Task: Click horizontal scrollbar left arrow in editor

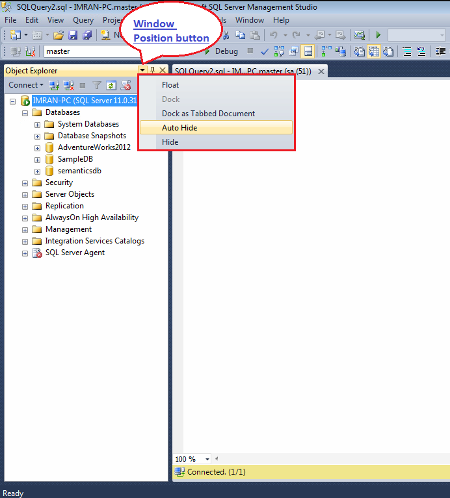Action: [217, 458]
